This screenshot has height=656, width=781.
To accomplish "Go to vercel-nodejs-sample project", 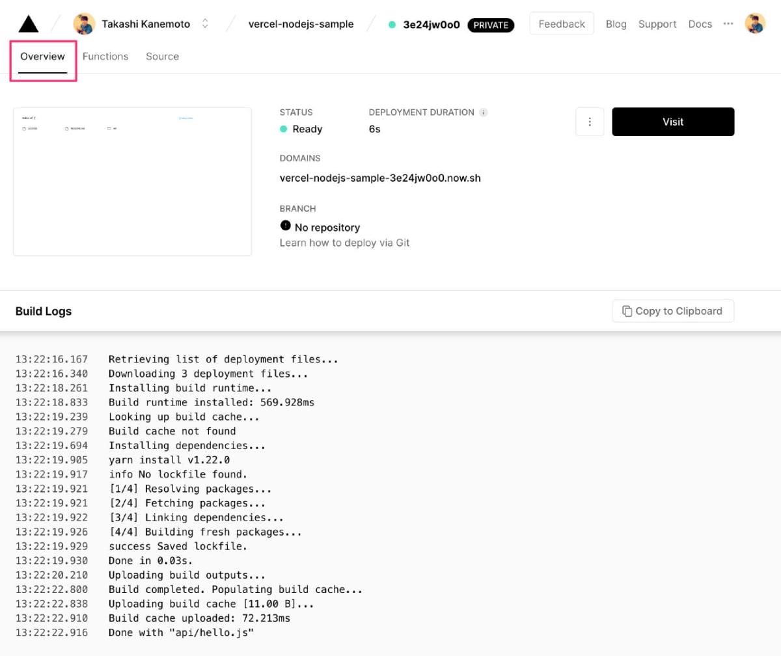I will [301, 24].
